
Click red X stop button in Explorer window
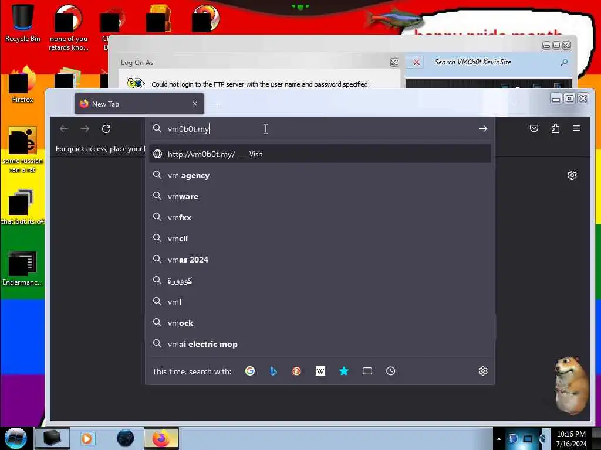click(x=416, y=62)
